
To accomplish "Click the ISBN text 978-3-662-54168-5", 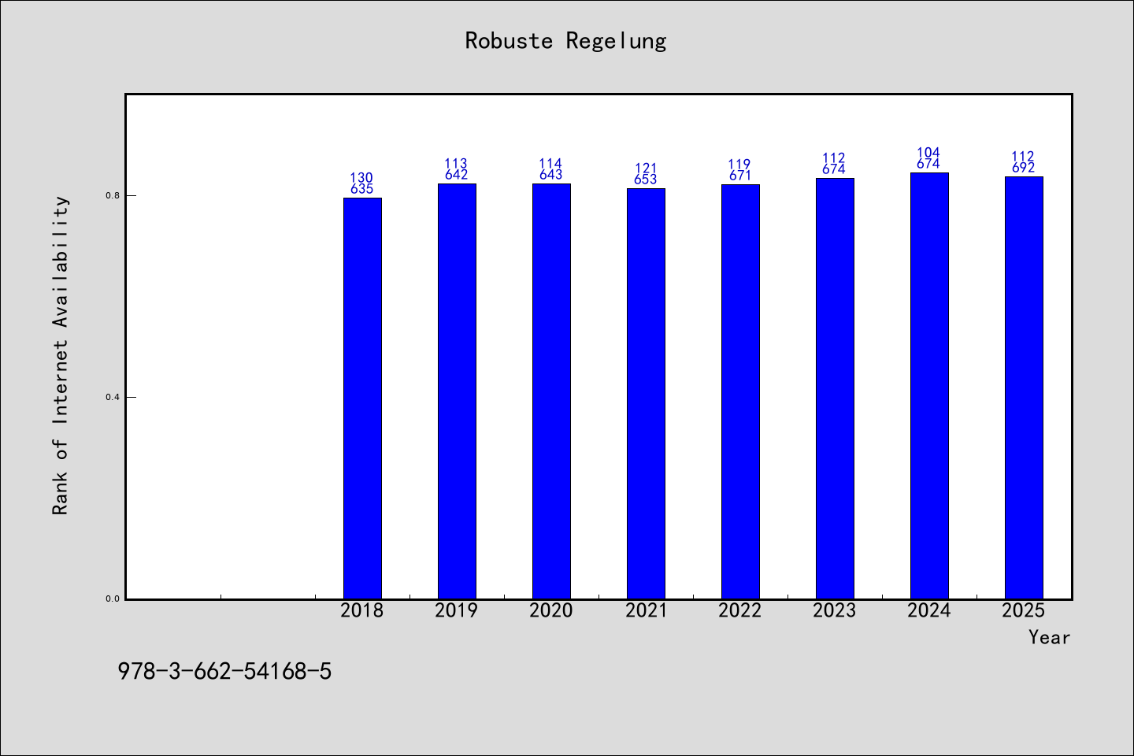I will (224, 672).
